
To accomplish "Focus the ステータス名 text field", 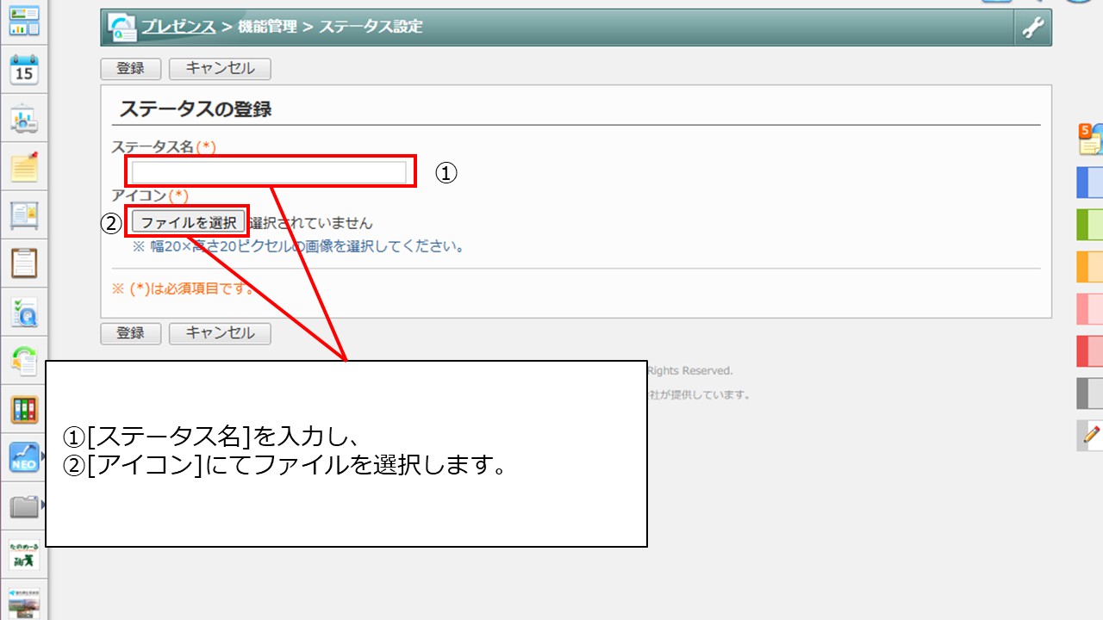I will (269, 173).
